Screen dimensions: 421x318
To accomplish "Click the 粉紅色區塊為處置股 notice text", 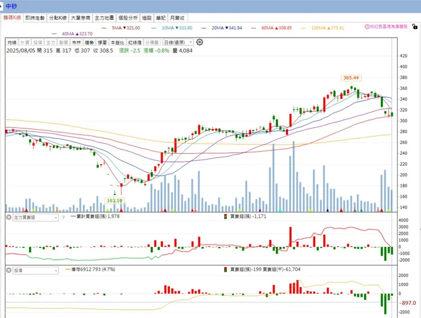I will point(389,27).
